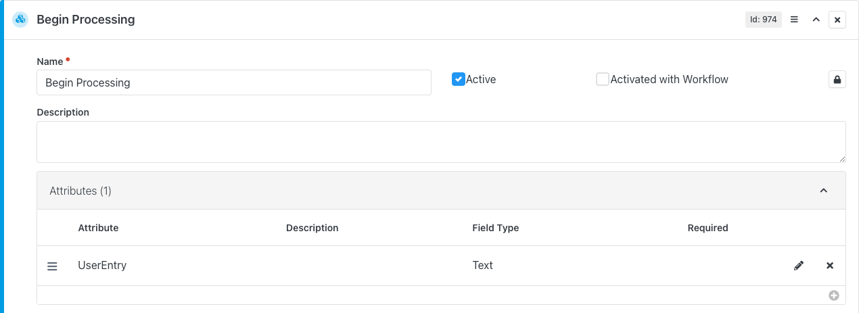This screenshot has width=859, height=313.
Task: Enable Activated with Workflow checkbox
Action: pyautogui.click(x=602, y=79)
